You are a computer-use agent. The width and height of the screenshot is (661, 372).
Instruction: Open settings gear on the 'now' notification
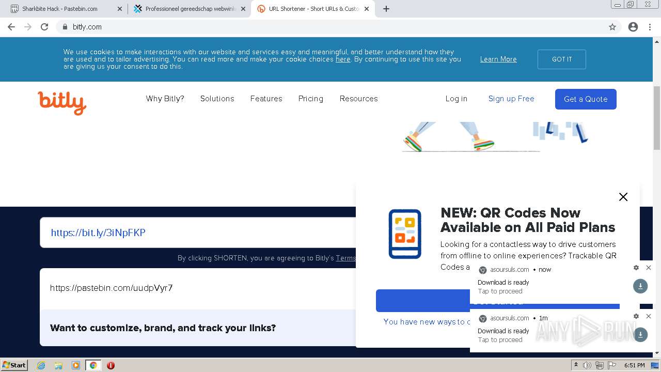tap(636, 268)
